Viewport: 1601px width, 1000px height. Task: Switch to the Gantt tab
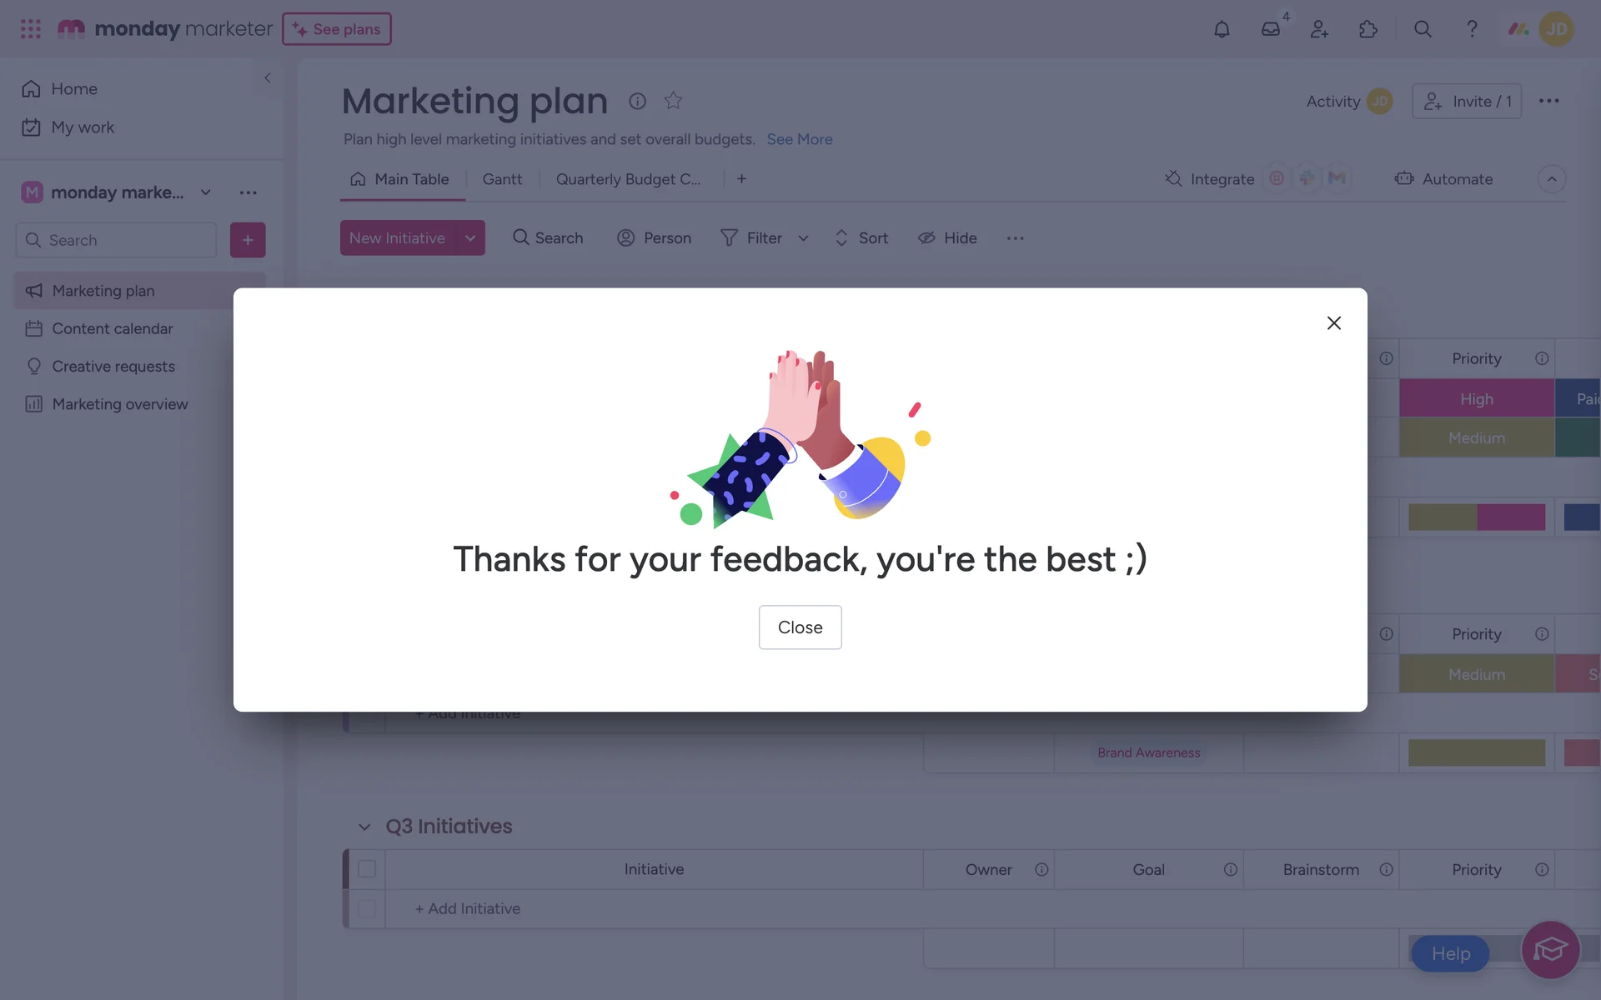(502, 179)
